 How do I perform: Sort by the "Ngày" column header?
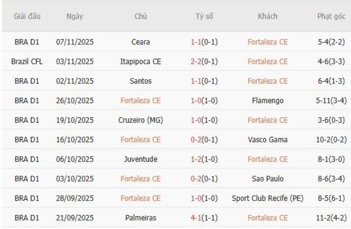(x=75, y=16)
